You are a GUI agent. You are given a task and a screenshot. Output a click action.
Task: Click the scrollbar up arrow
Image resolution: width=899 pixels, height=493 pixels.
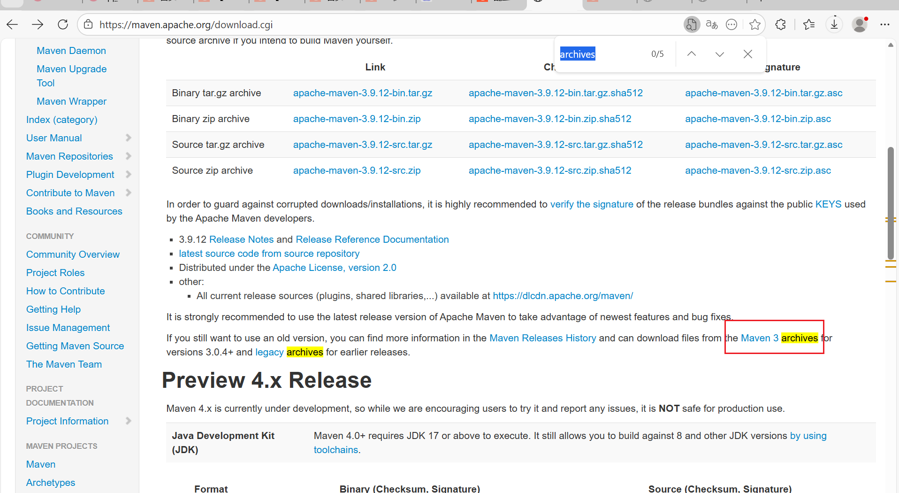click(x=891, y=45)
